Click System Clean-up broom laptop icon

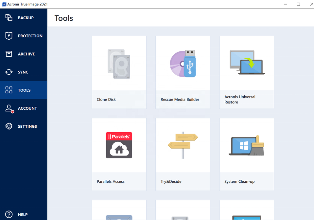click(x=247, y=145)
